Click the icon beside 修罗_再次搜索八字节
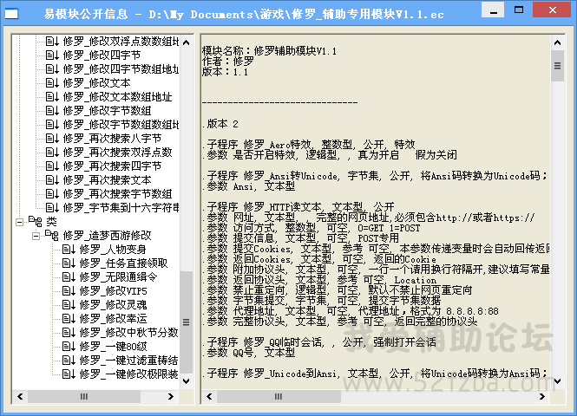Viewport: 577px width, 416px height. (52, 138)
